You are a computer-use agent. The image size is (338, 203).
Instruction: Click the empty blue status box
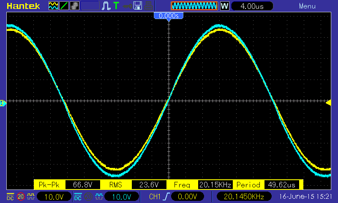point(90,6)
